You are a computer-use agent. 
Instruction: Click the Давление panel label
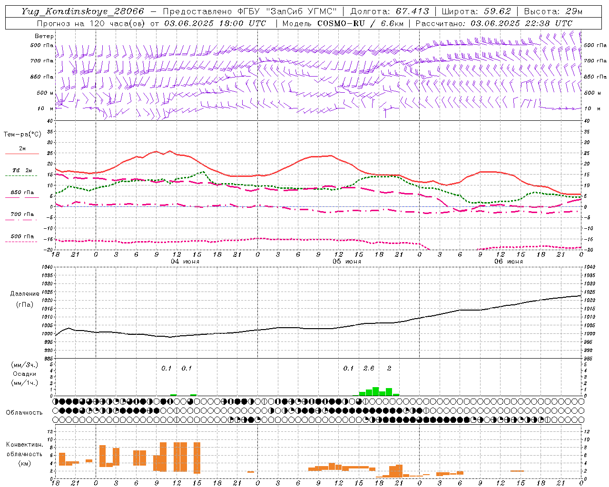(x=25, y=294)
